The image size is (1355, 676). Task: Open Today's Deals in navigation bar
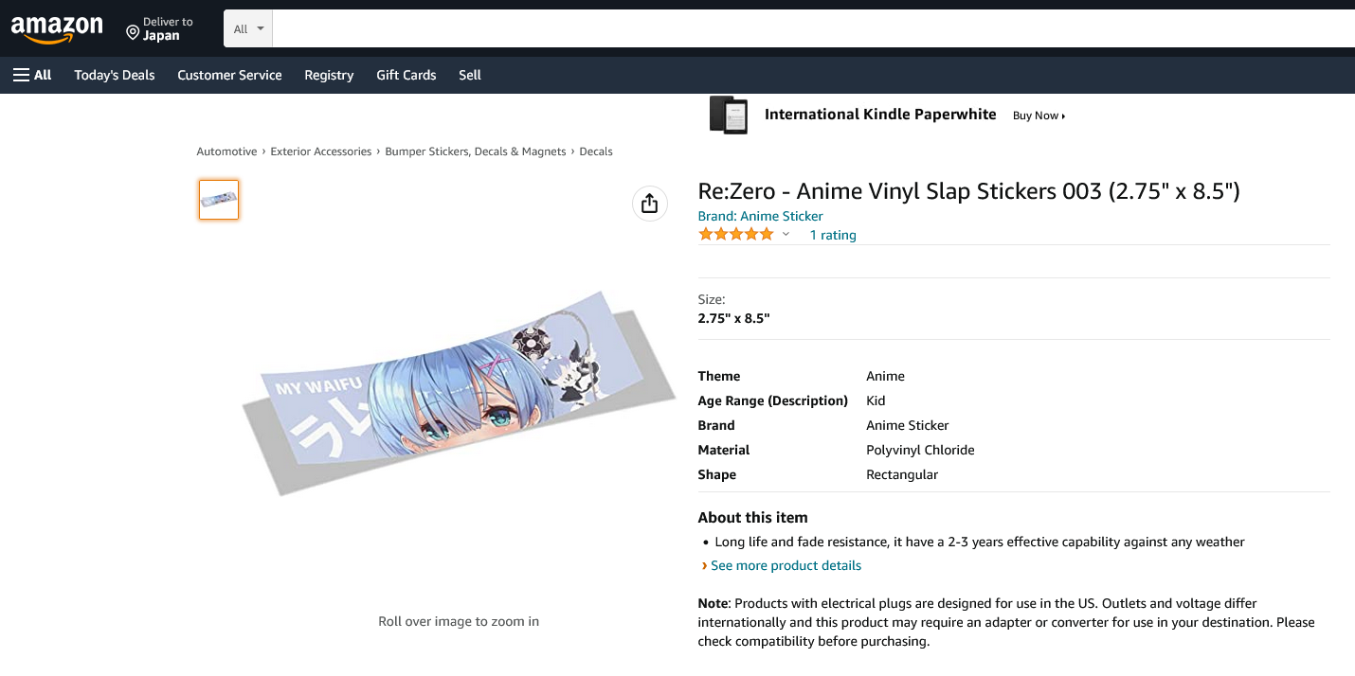115,75
